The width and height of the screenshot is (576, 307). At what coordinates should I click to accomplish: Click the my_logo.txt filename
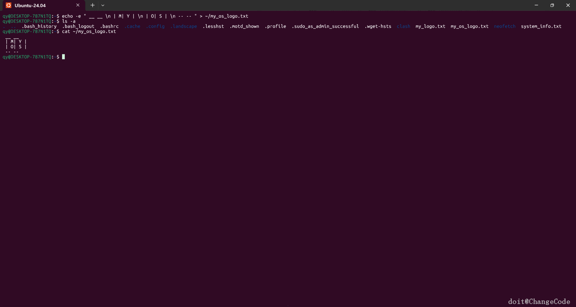coord(430,26)
